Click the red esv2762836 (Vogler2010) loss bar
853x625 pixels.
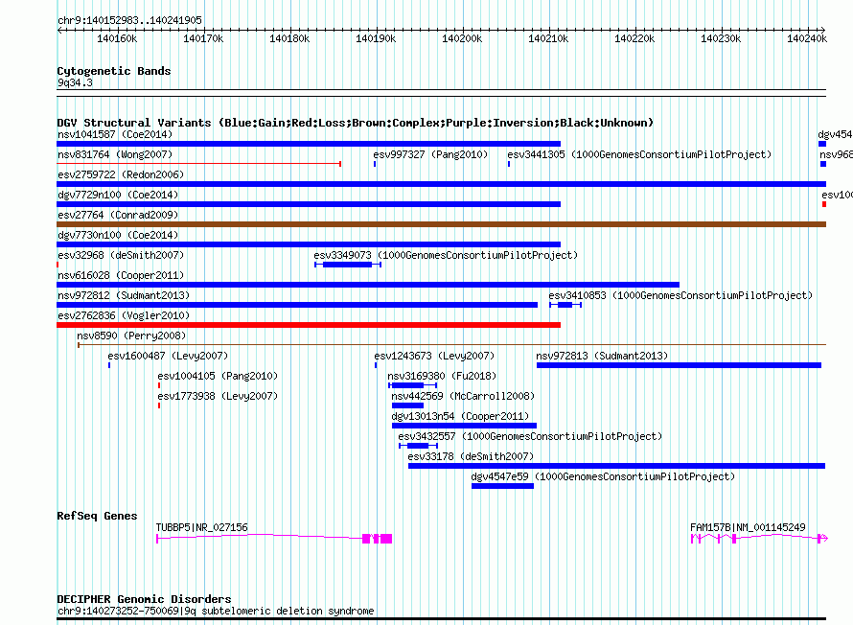[x=309, y=325]
